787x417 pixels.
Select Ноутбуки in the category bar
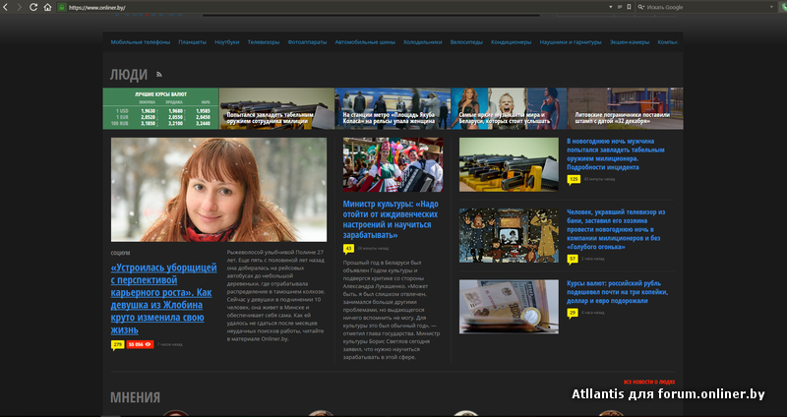(x=227, y=42)
